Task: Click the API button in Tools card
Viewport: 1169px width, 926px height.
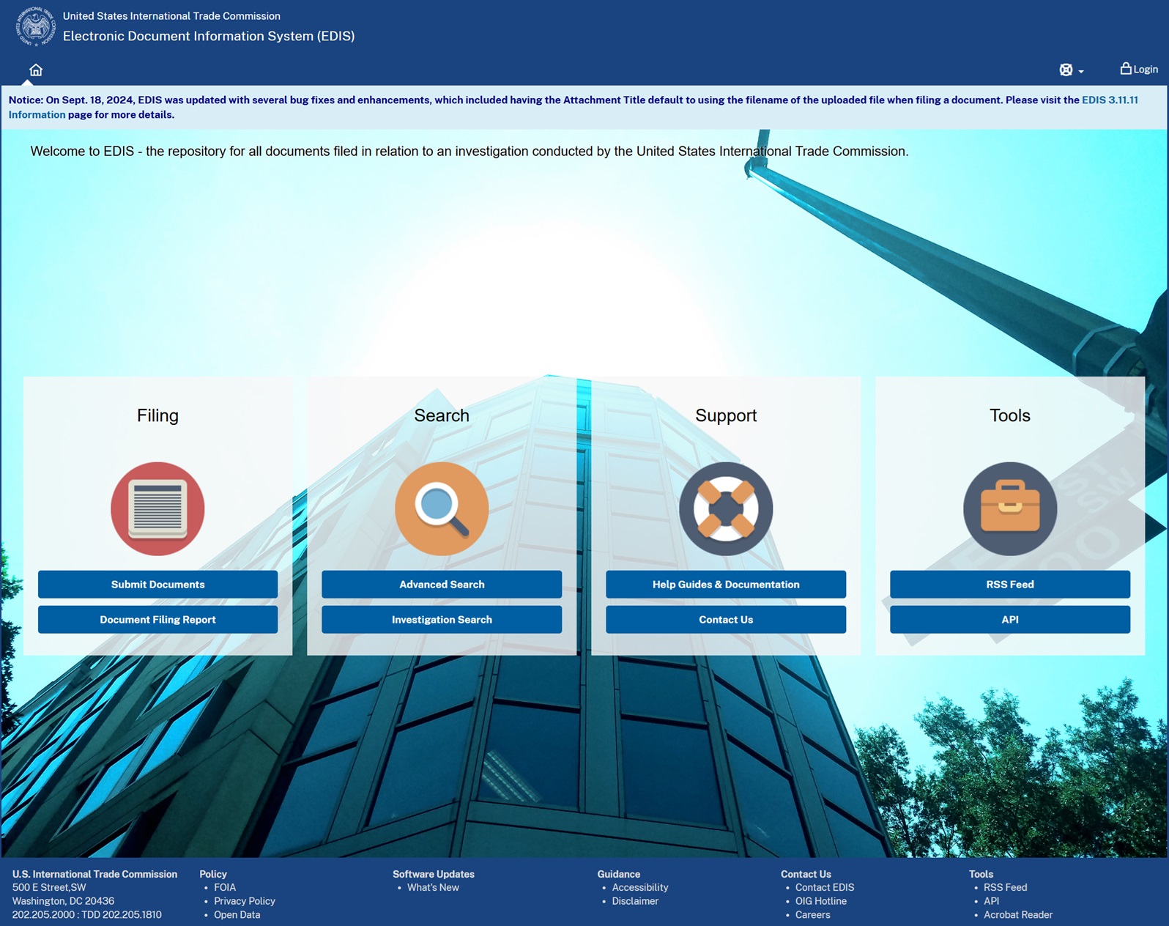Action: [x=1010, y=620]
